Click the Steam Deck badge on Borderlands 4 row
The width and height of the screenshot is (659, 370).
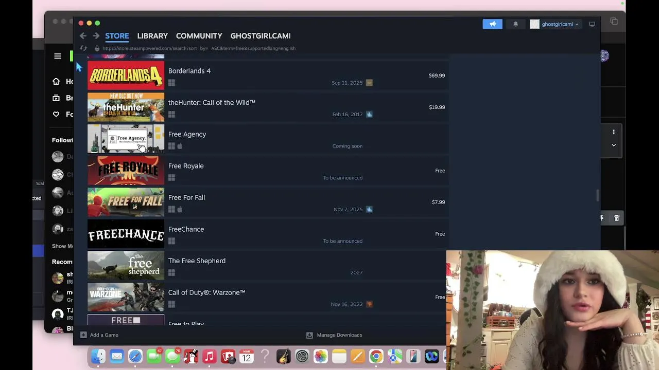369,83
